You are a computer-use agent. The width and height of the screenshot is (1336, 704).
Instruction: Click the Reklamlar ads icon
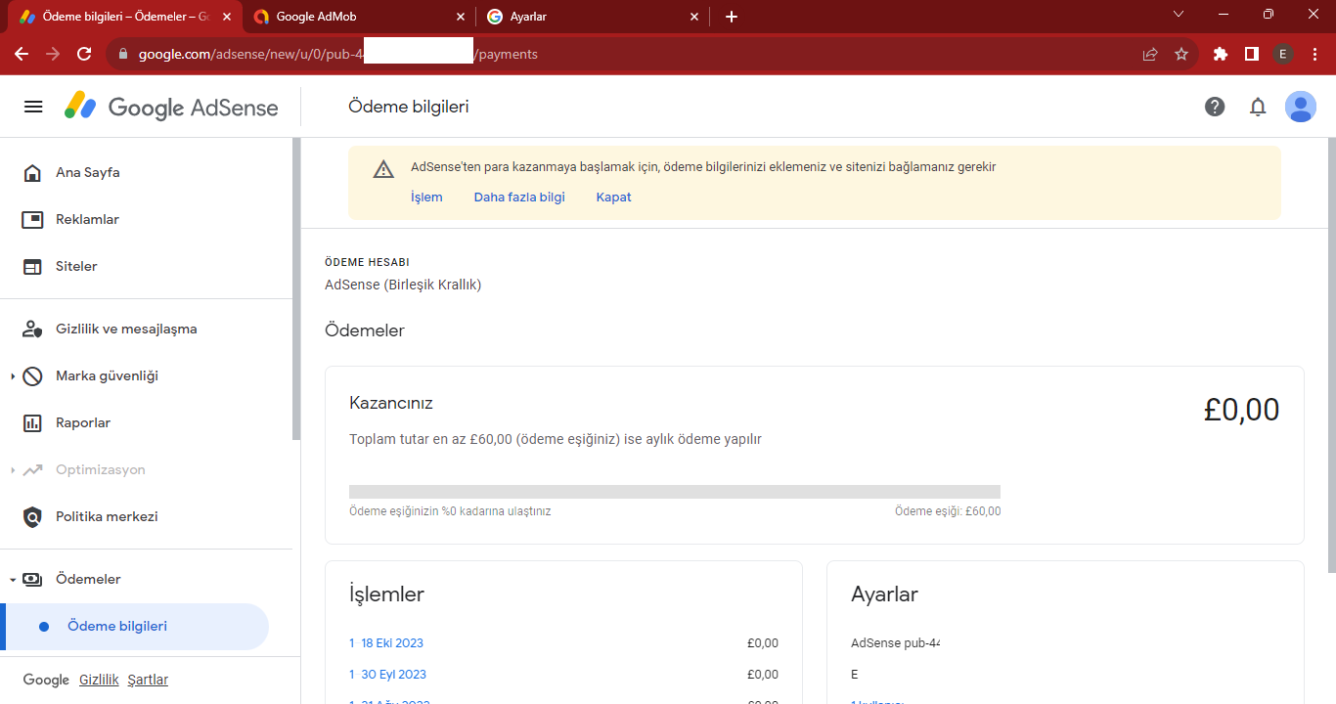tap(32, 220)
